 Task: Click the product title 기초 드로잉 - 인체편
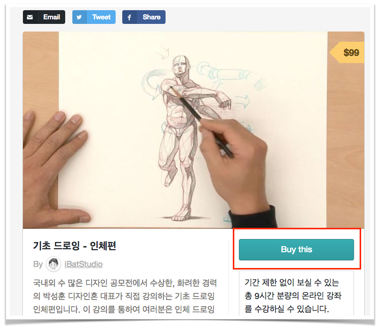point(74,246)
